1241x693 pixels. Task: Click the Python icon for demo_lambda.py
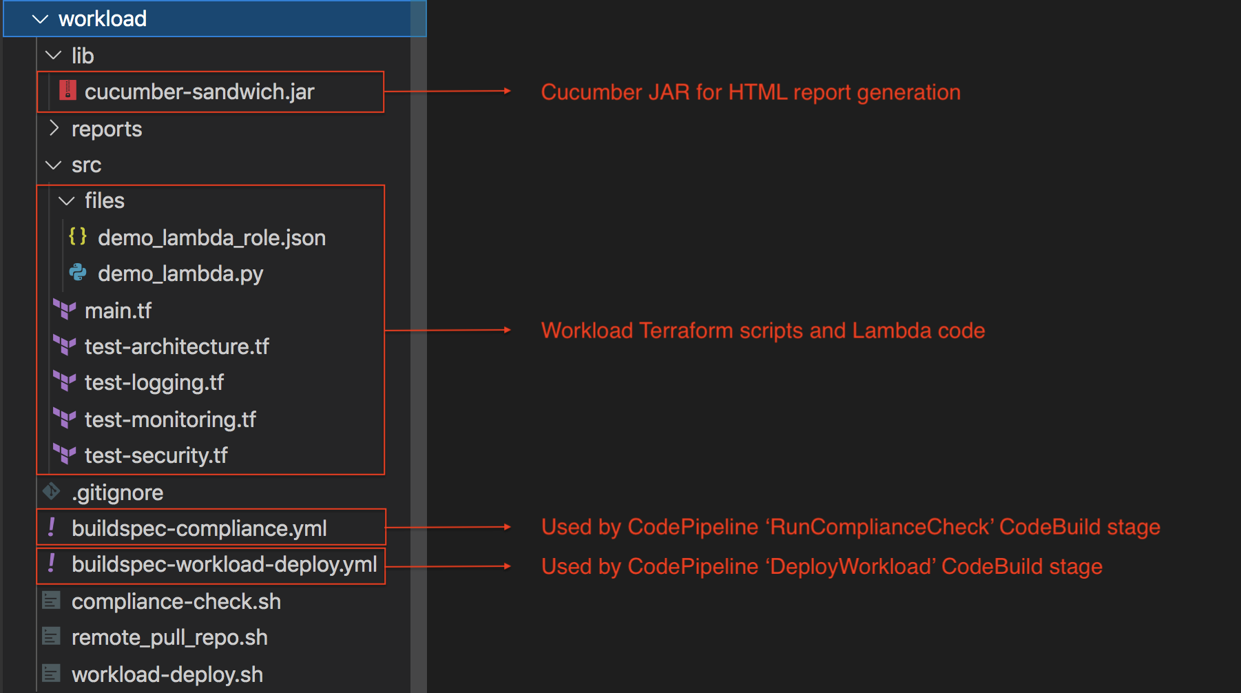click(77, 273)
